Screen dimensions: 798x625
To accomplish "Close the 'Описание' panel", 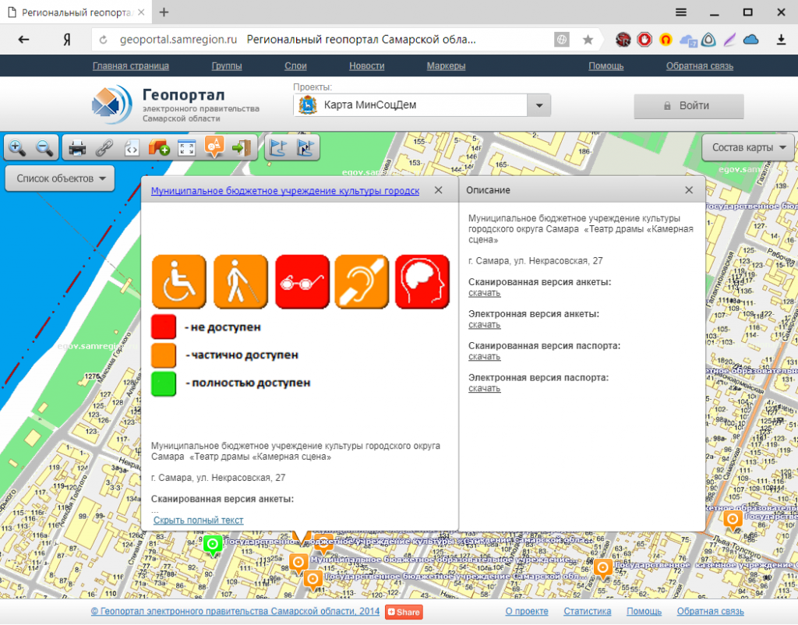I will click(x=689, y=190).
